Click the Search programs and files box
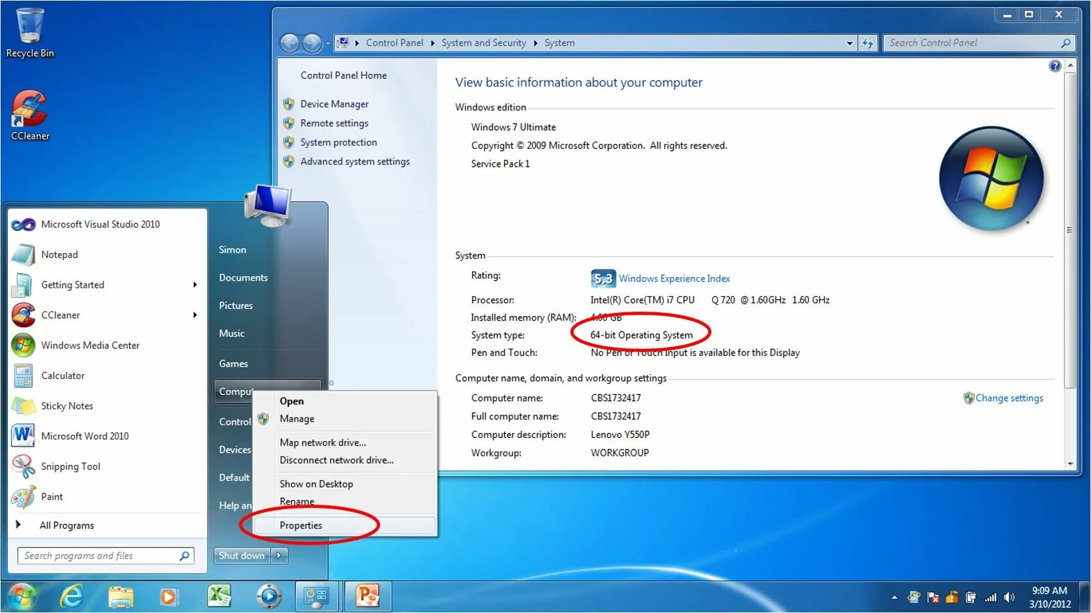Screen dimensions: 1091x613 pos(105,556)
